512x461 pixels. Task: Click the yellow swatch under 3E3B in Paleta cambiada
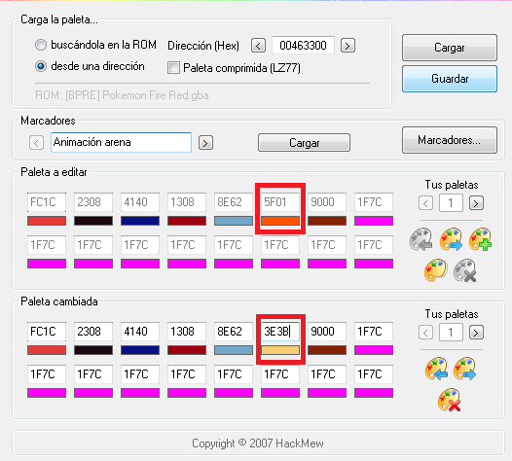(x=280, y=350)
